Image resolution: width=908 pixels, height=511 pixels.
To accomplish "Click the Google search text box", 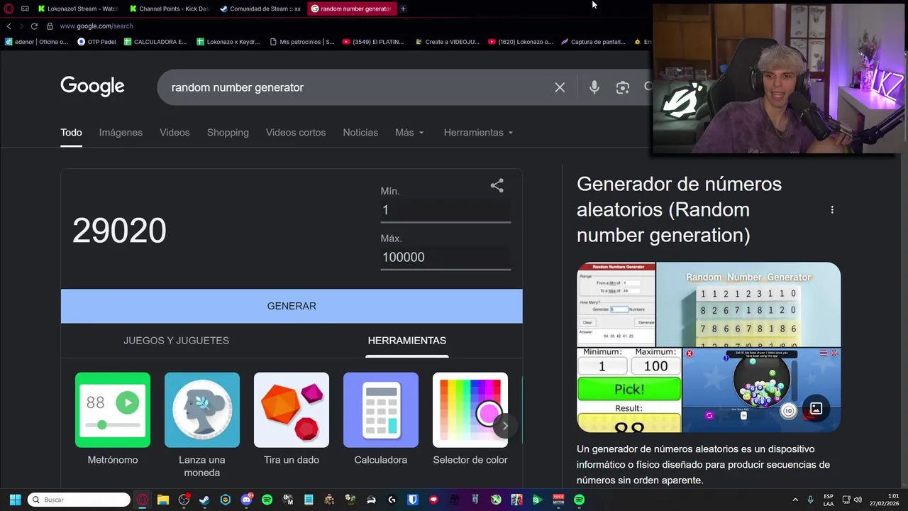I will click(x=358, y=87).
